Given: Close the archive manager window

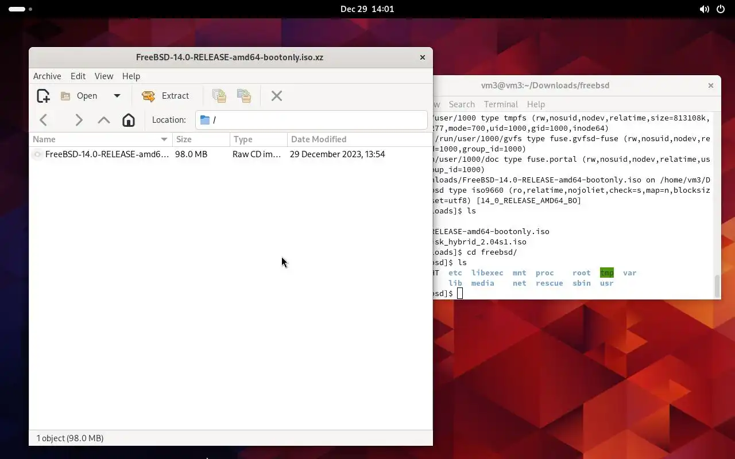Looking at the screenshot, I should [x=423, y=57].
